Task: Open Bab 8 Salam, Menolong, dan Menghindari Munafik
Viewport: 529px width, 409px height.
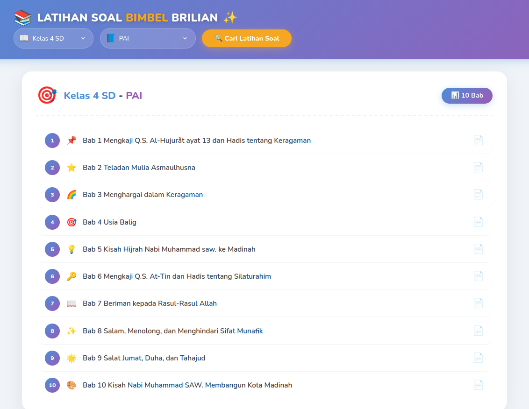Action: (264, 331)
